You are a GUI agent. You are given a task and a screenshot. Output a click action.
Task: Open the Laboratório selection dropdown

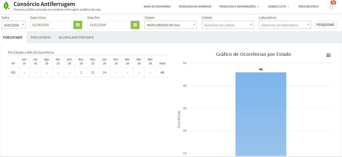coord(285,25)
